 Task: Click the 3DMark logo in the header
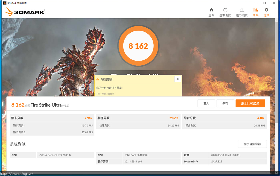coord(25,12)
